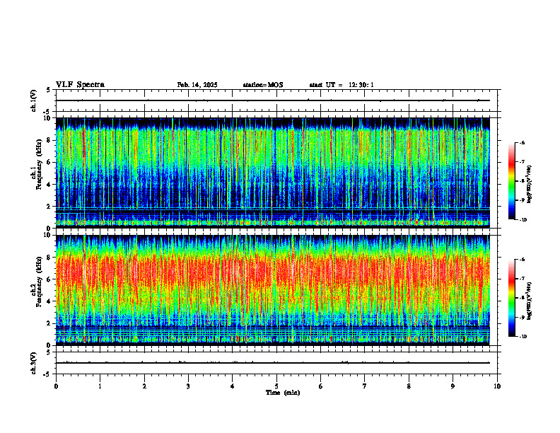This screenshot has width=560, height=433.
Task: Click the log(PSD) label next to ch.1 colorbar
Action: pos(530,184)
